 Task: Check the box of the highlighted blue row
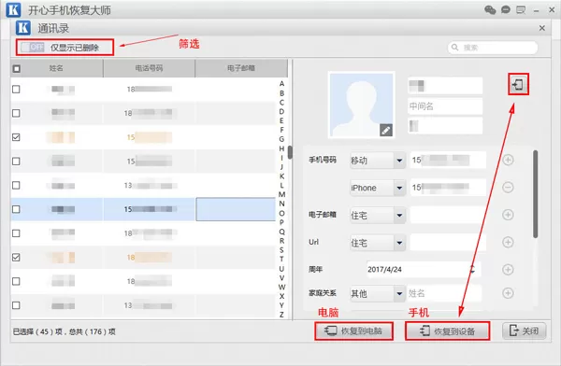pyautogui.click(x=16, y=209)
